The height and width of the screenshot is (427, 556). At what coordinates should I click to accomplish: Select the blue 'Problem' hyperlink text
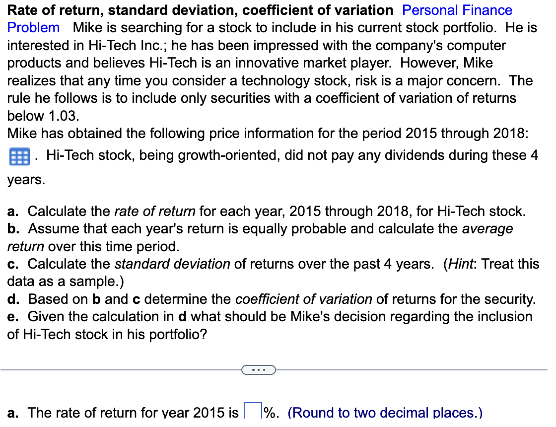[33, 28]
